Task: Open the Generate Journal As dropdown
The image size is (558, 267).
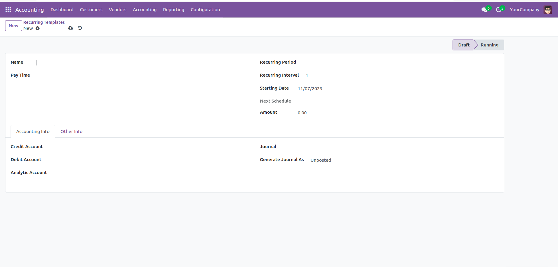Action: 363,160
